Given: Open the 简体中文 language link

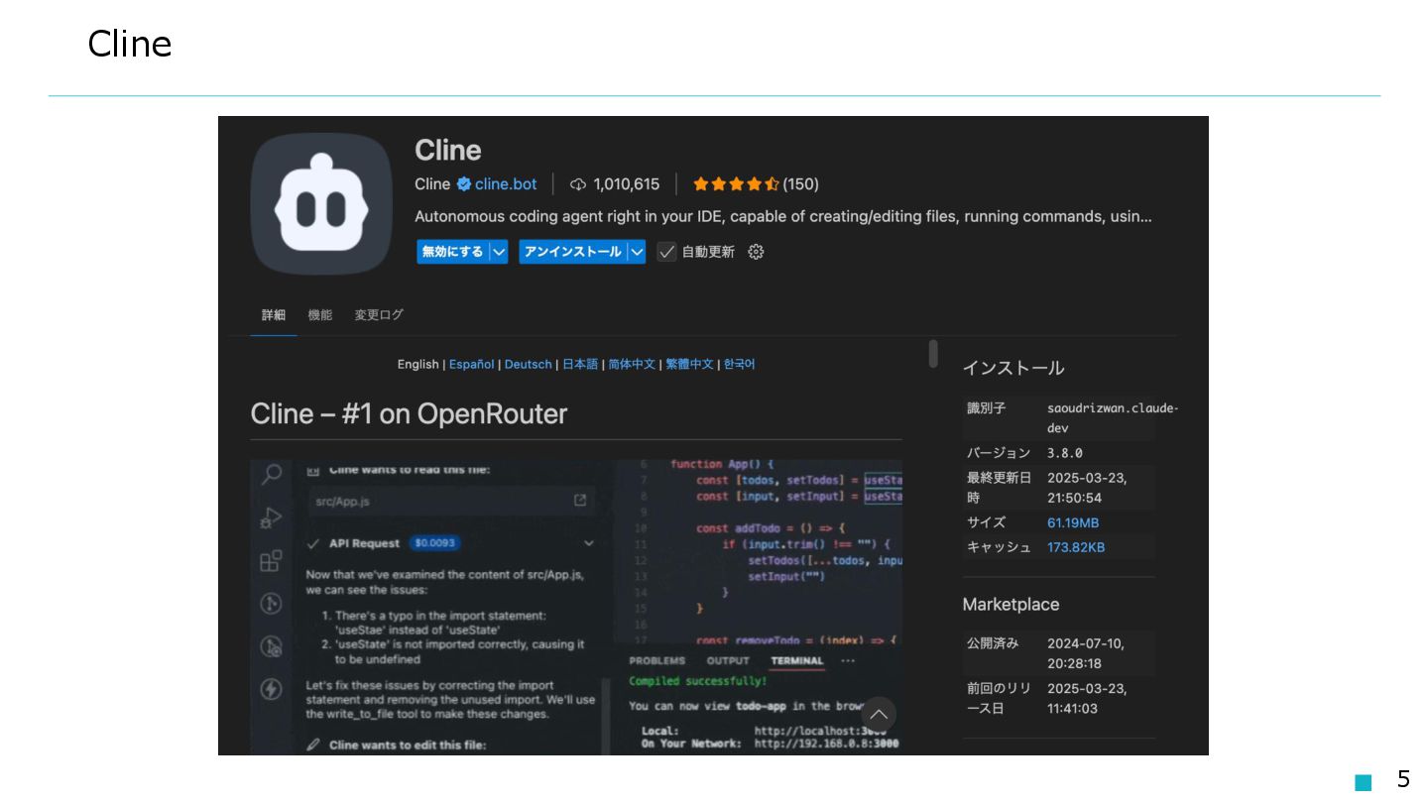Looking at the screenshot, I should [632, 365].
